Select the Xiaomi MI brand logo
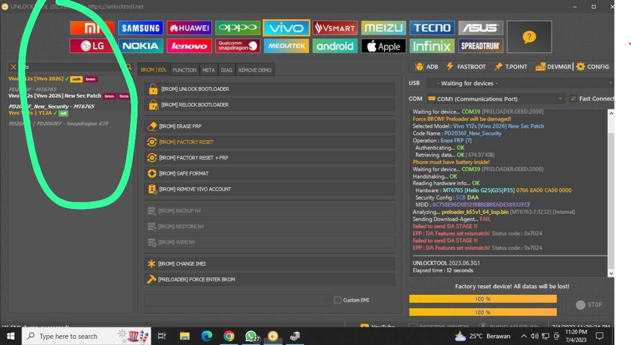 (92, 28)
